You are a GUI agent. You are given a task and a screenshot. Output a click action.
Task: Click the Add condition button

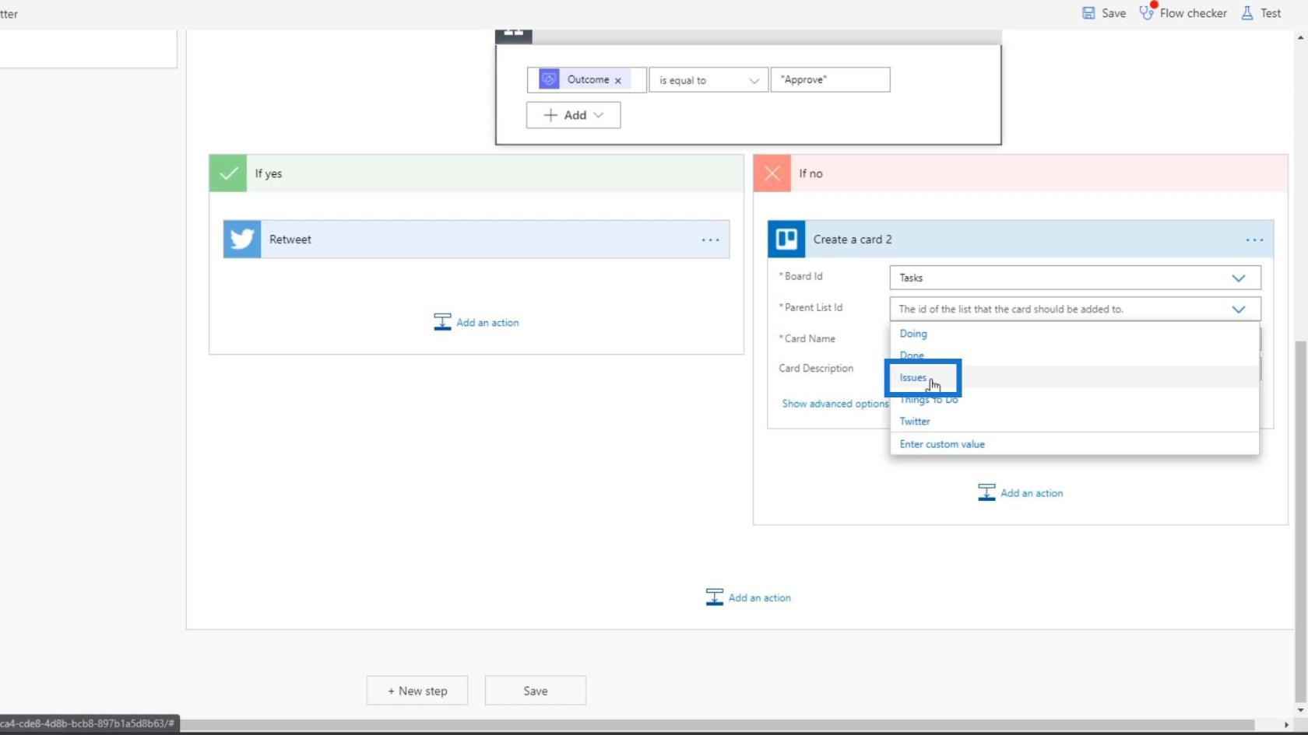tap(573, 115)
